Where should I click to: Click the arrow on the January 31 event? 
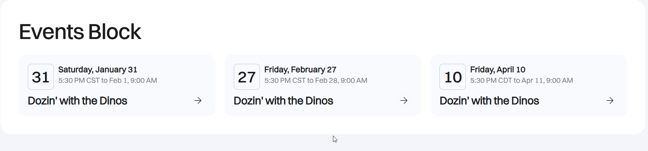tap(198, 101)
